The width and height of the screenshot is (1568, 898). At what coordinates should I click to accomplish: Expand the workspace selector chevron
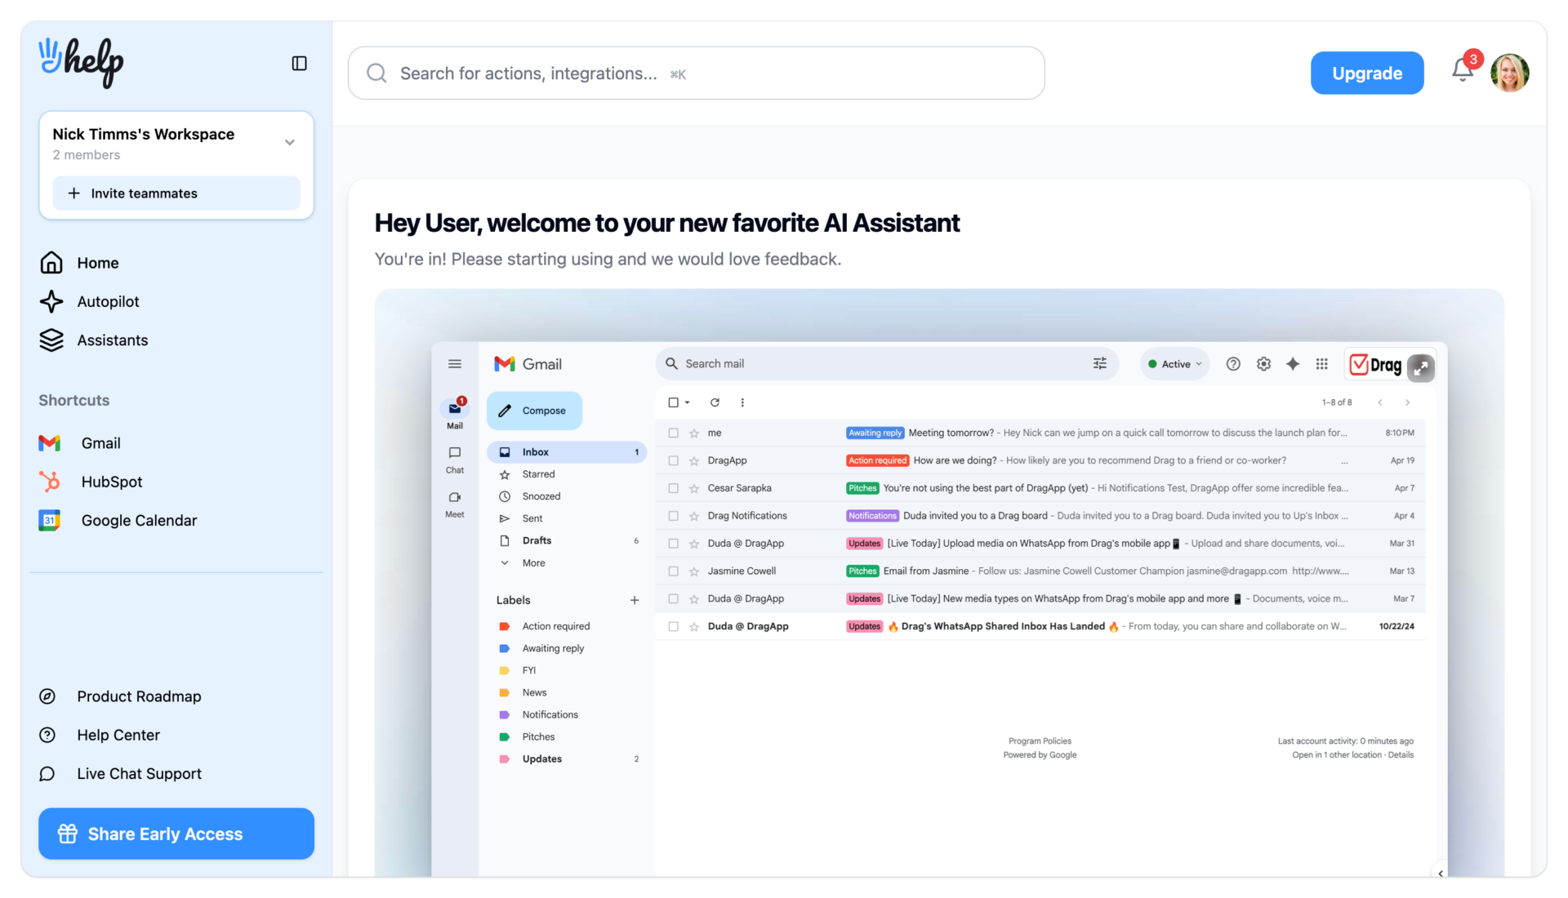[289, 143]
